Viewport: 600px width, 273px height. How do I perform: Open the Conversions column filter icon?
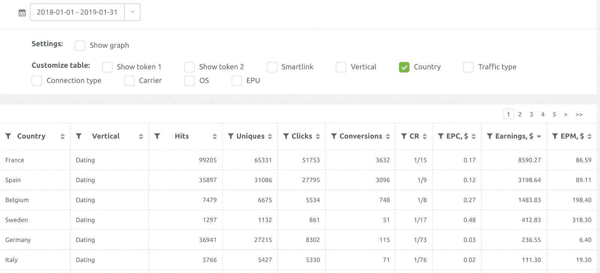pyautogui.click(x=334, y=136)
